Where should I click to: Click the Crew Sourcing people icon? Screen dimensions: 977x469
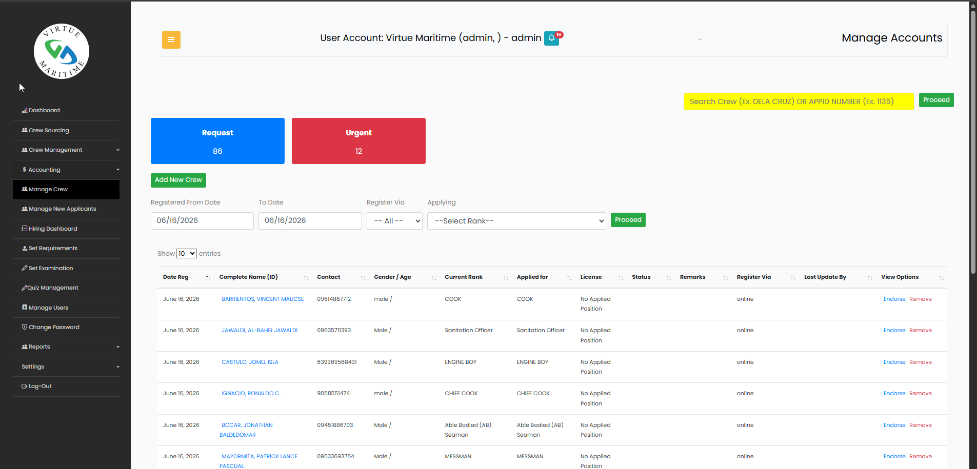(25, 130)
